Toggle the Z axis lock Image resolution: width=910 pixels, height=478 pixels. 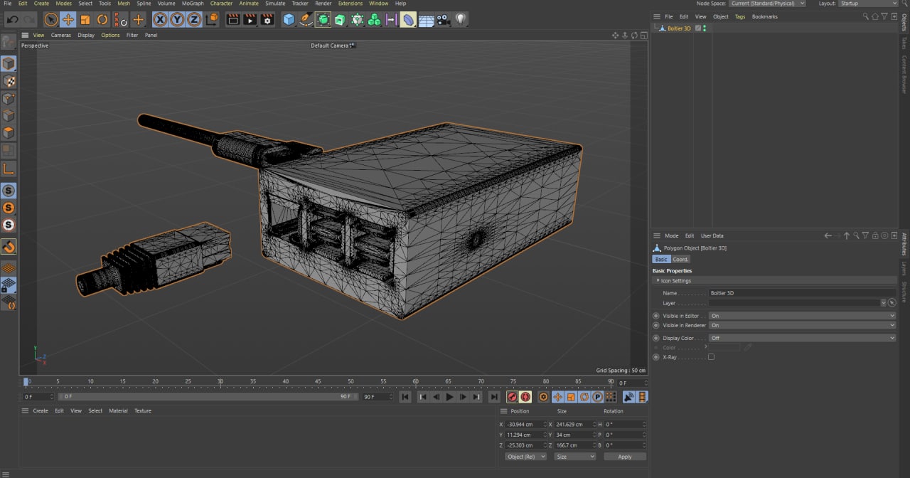(194, 20)
